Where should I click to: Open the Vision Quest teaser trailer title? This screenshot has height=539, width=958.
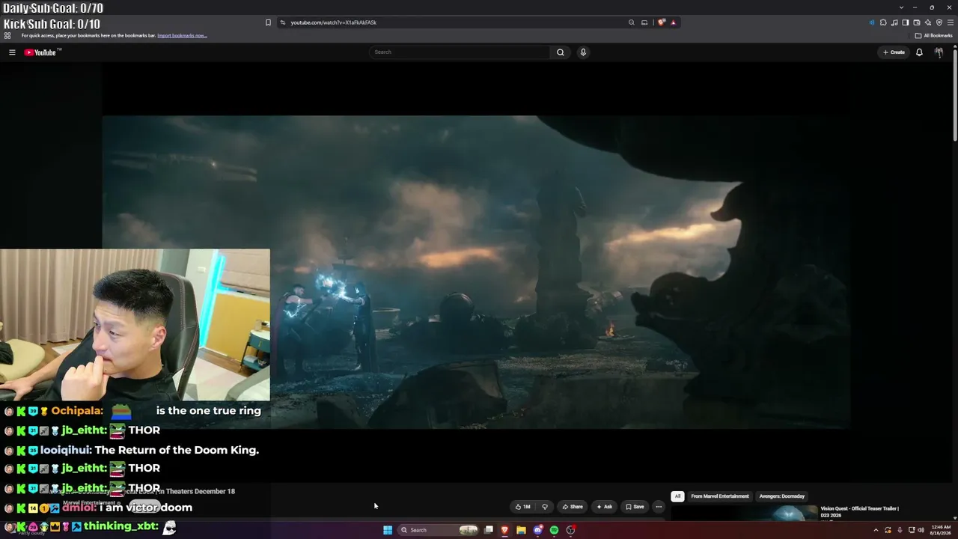pyautogui.click(x=859, y=511)
